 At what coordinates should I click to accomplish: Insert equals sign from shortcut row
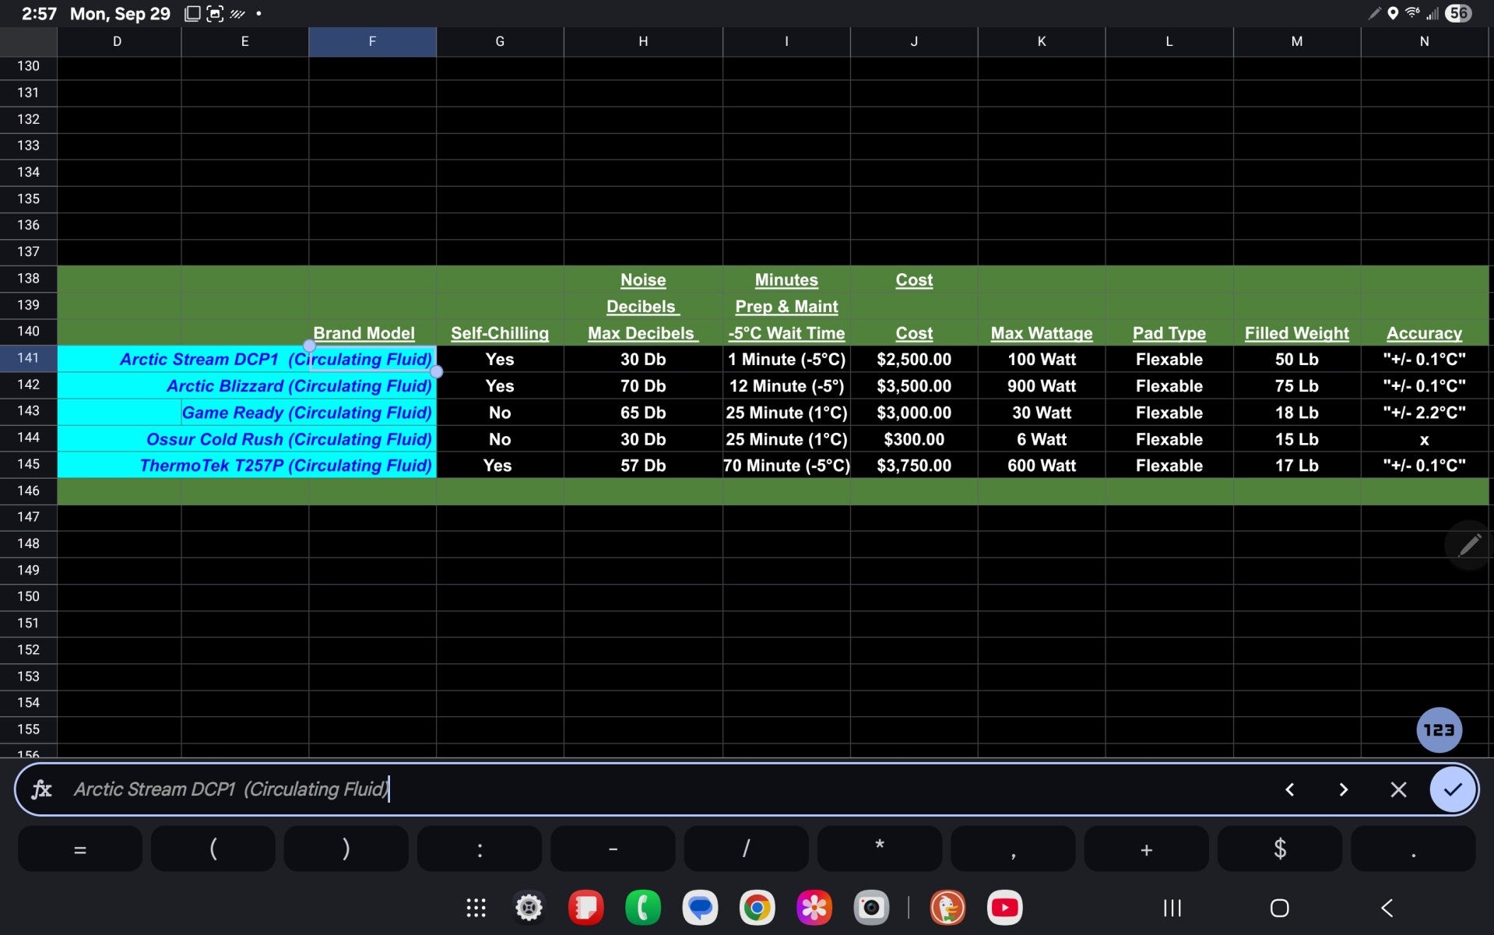(79, 849)
